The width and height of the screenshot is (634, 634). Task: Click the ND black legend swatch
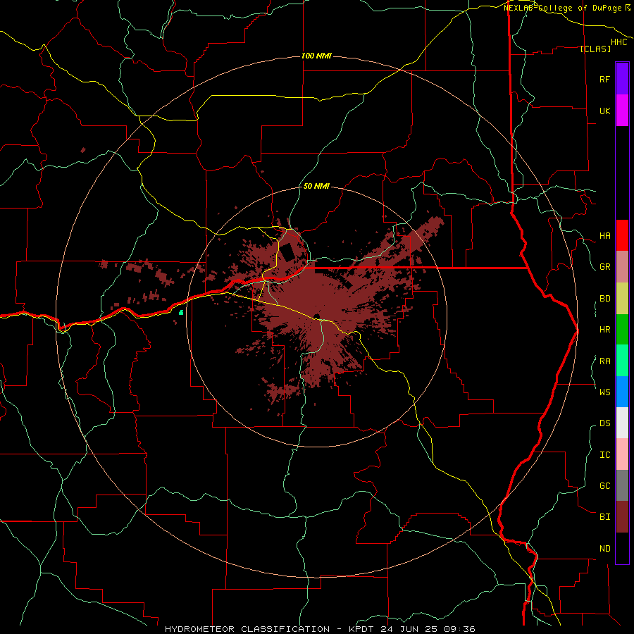[622, 548]
